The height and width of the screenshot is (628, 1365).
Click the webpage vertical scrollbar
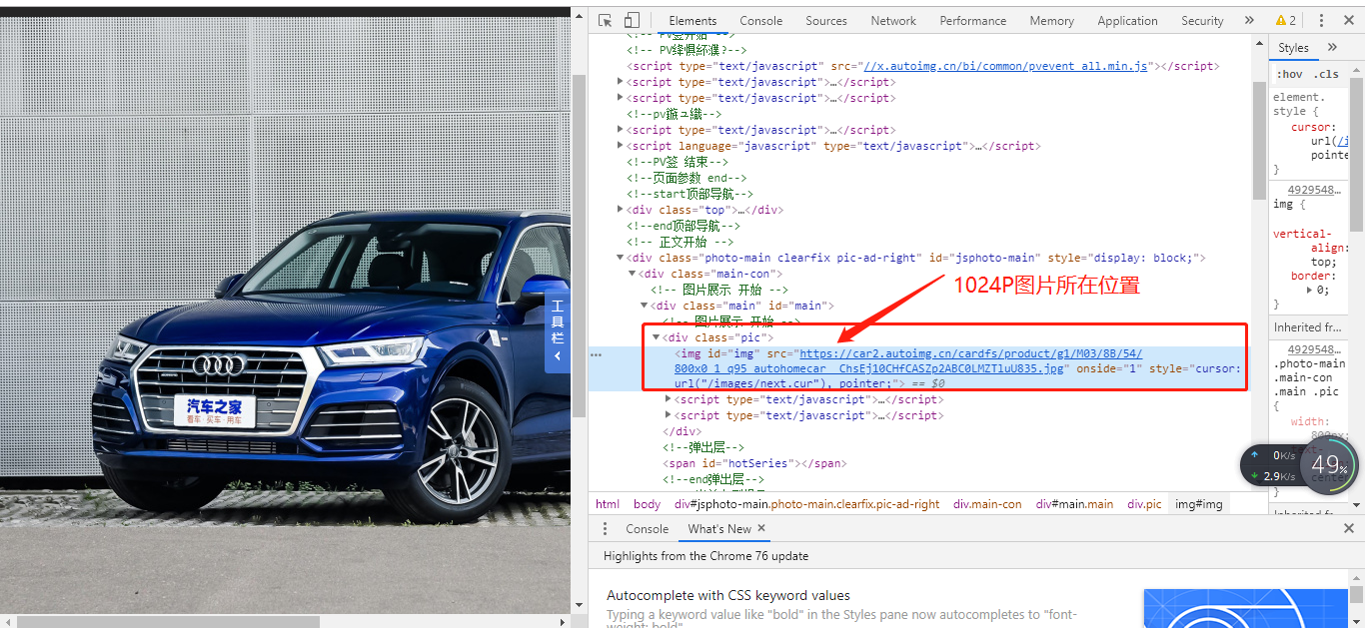coord(579,245)
